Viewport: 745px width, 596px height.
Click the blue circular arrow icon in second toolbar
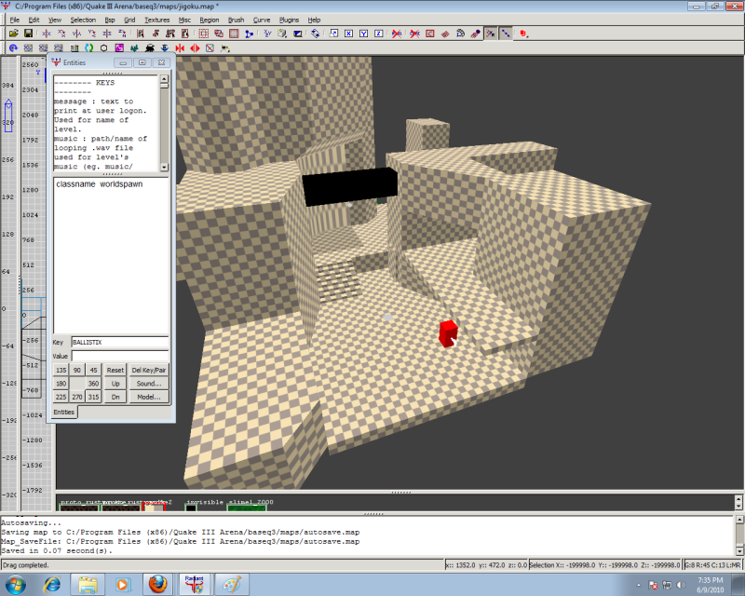[13, 48]
